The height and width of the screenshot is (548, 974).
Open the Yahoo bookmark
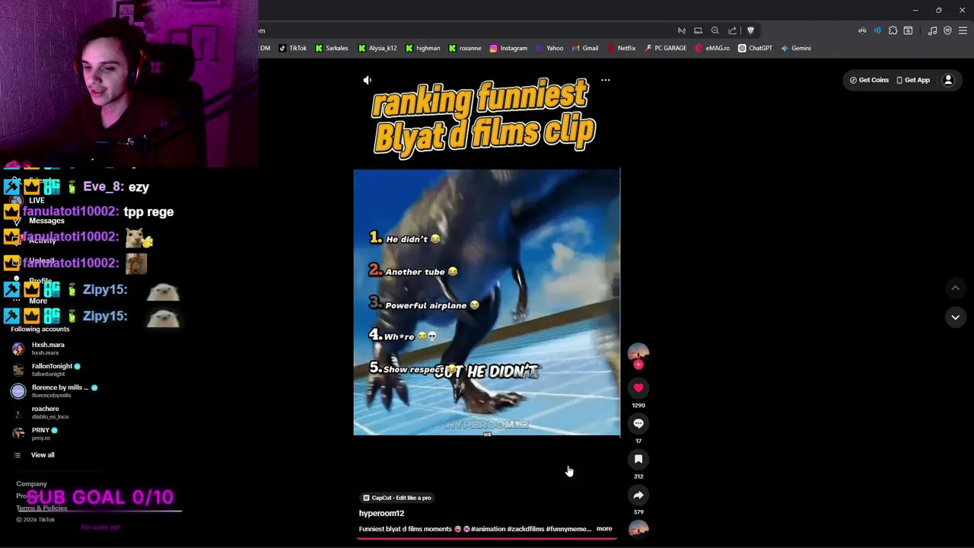point(549,48)
